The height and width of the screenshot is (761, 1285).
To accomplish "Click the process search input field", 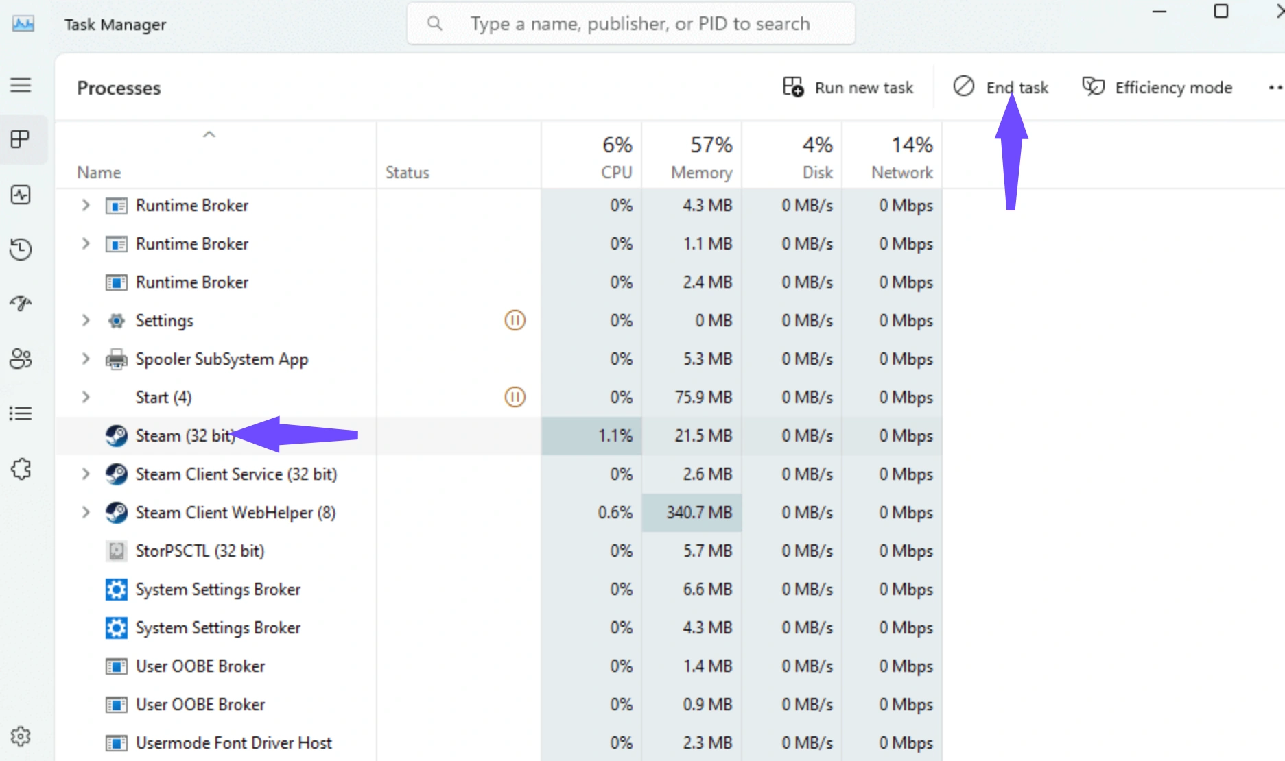I will tap(631, 24).
